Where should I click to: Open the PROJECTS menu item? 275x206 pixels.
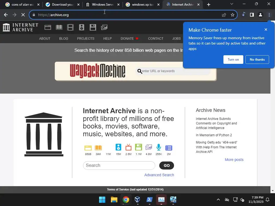pyautogui.click(x=86, y=39)
